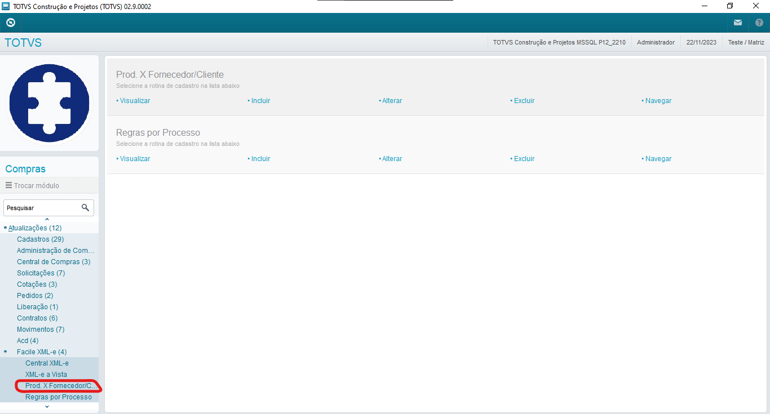The height and width of the screenshot is (414, 770).
Task: Open Trocar módulo to switch module
Action: [37, 185]
